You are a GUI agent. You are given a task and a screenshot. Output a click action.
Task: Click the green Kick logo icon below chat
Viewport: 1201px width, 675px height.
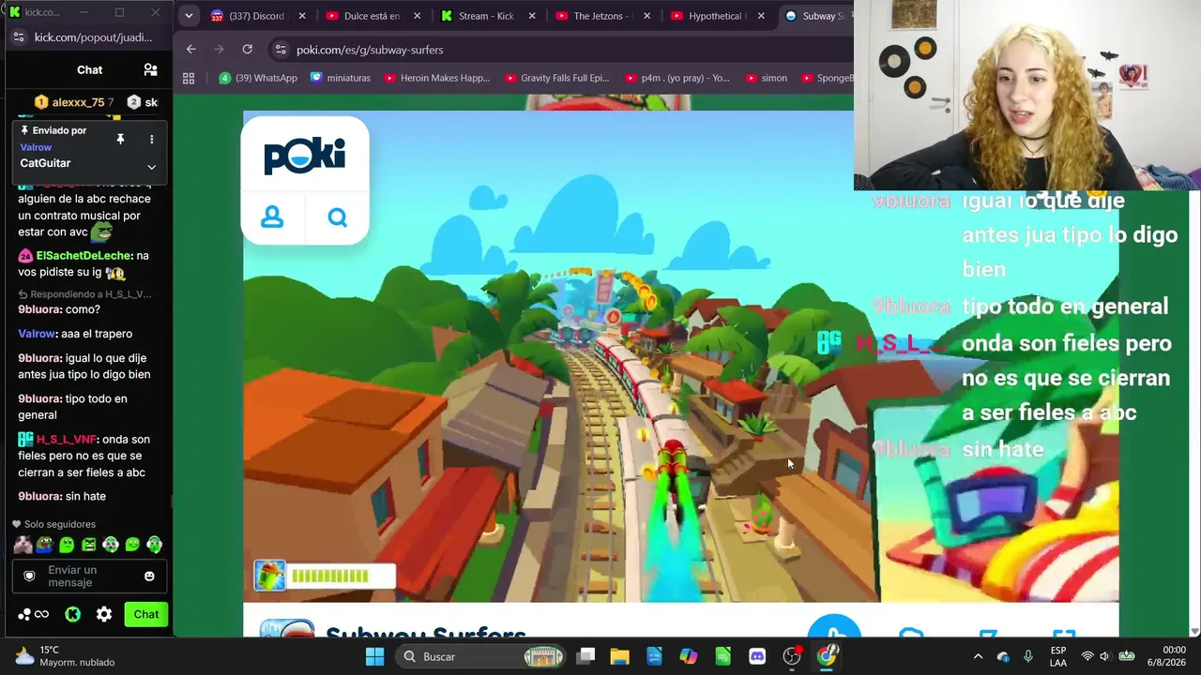click(72, 614)
